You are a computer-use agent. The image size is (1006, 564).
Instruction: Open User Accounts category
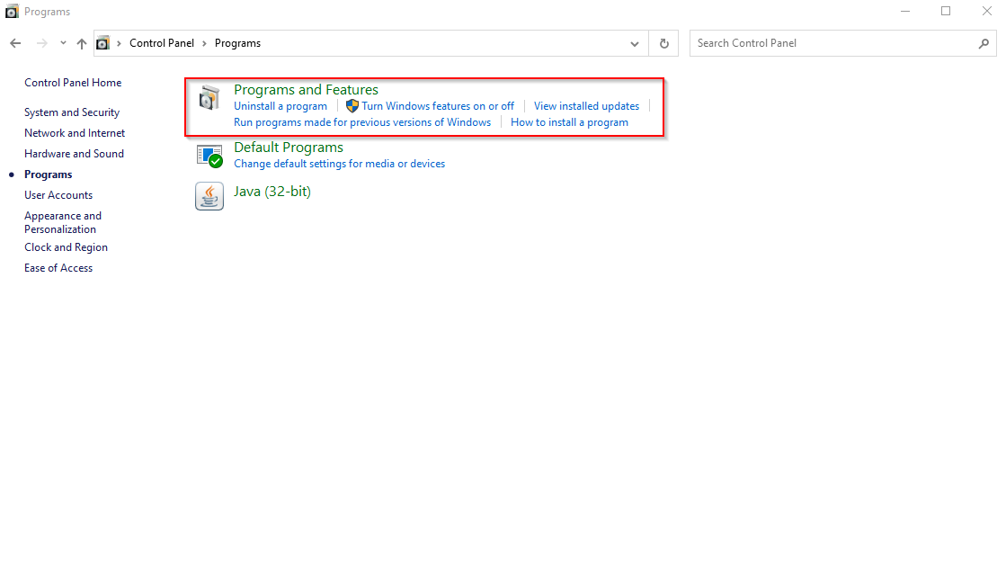click(58, 195)
